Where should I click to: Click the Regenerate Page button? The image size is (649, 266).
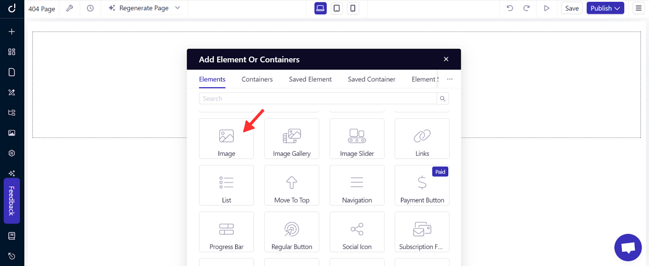pyautogui.click(x=139, y=8)
